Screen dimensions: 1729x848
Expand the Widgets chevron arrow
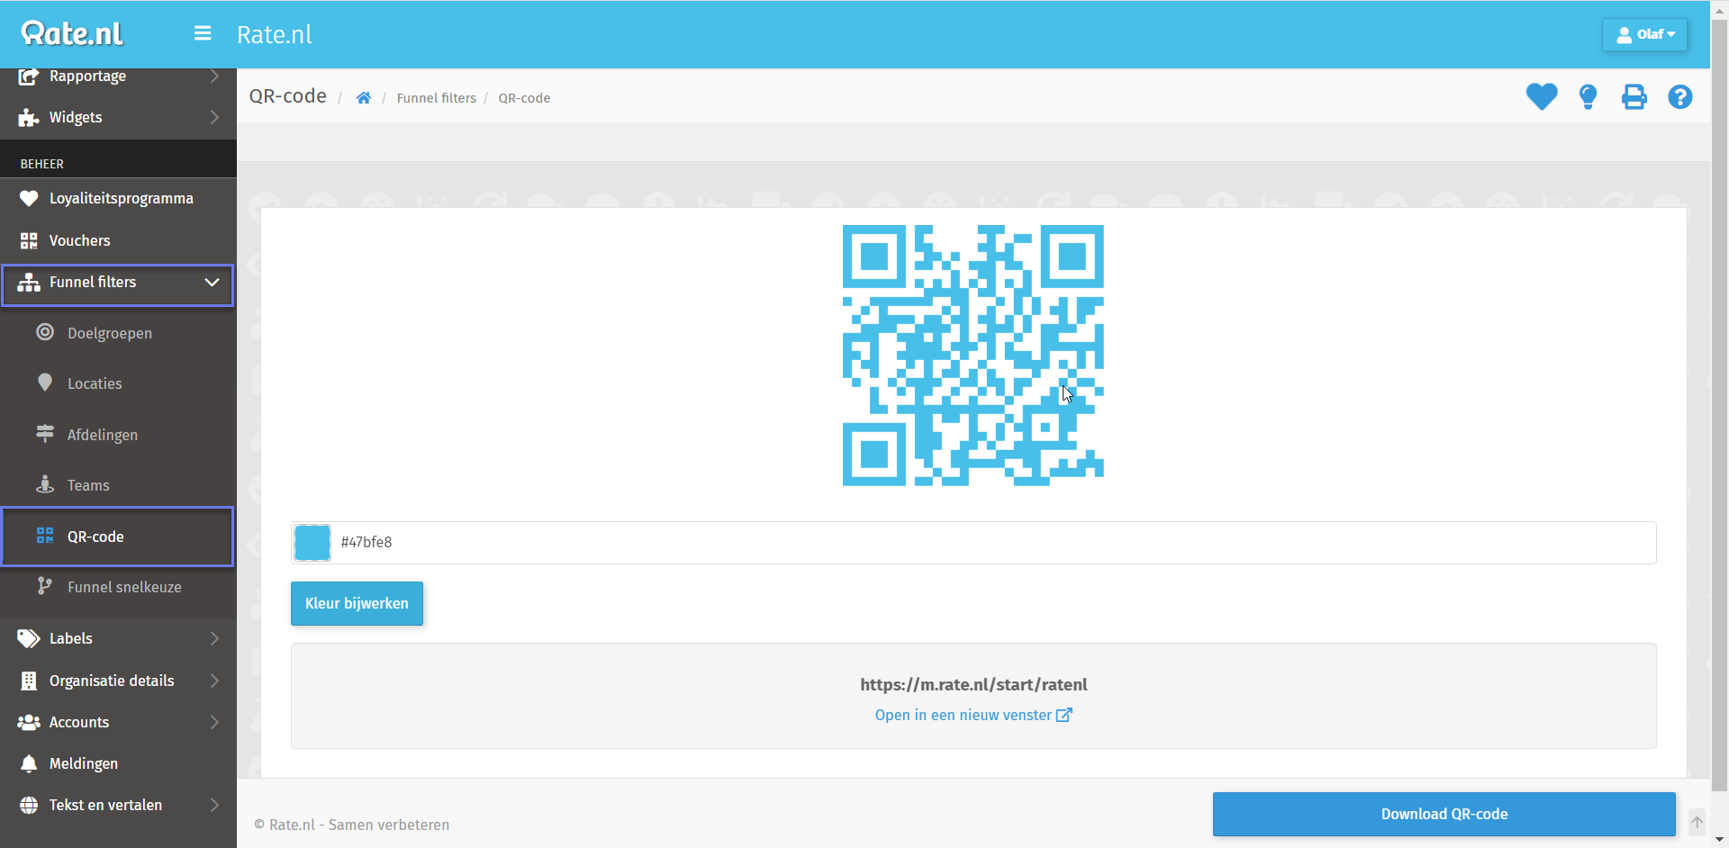(x=214, y=117)
